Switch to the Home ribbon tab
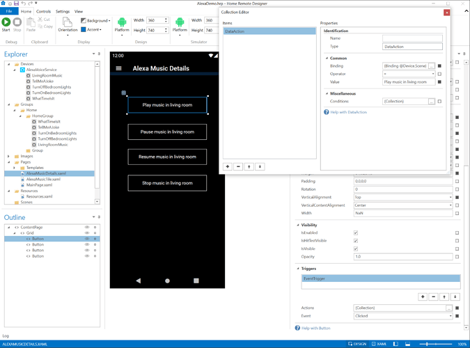 click(26, 11)
